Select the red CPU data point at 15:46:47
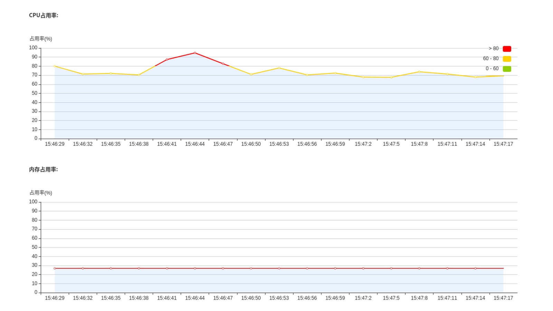 point(223,64)
